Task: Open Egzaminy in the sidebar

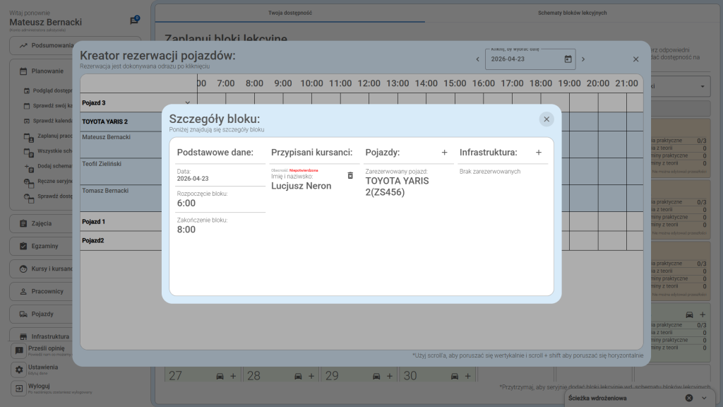Action: [44, 246]
